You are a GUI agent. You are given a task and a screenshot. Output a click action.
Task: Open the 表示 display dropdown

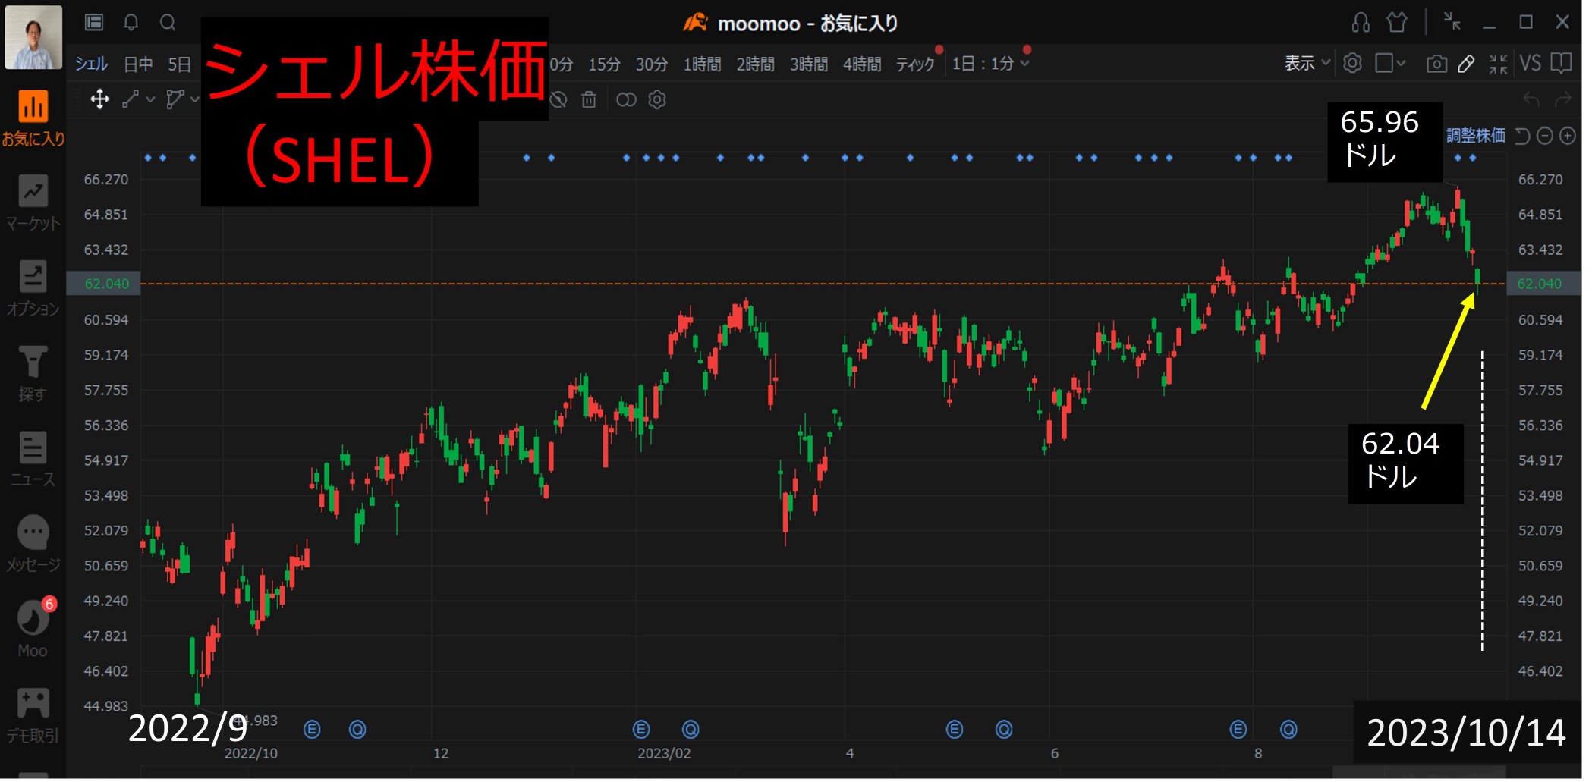(x=1307, y=63)
